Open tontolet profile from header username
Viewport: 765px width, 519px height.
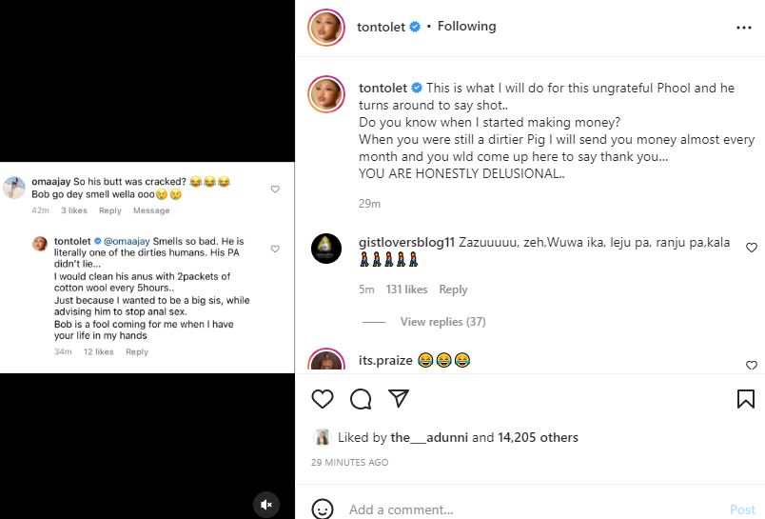coord(382,27)
